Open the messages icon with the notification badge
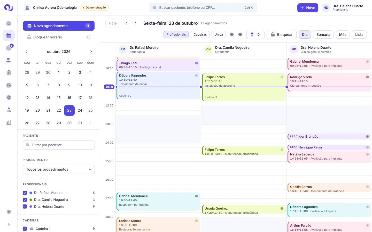This screenshot has height=232, width=372. [9, 48]
